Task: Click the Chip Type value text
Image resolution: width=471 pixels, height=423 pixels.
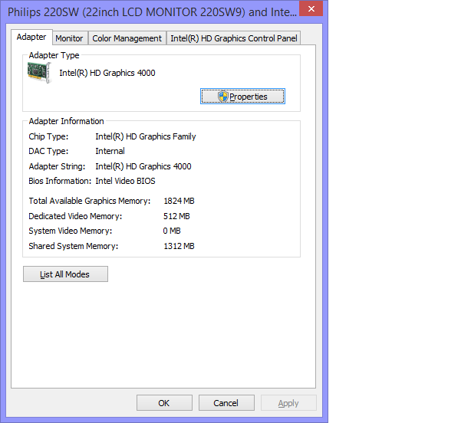Action: [x=146, y=136]
